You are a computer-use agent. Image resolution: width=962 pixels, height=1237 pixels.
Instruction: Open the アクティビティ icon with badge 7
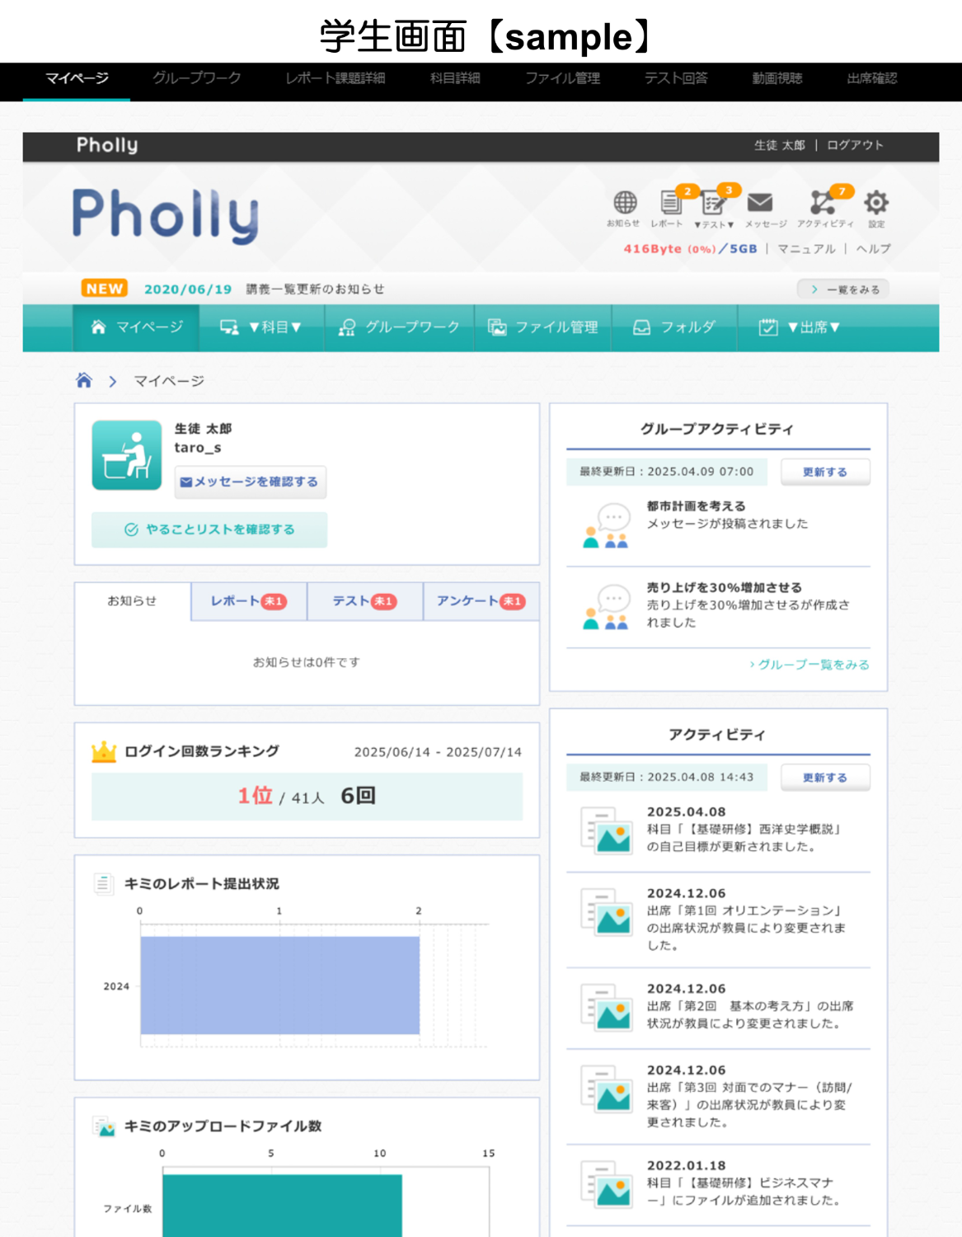[x=823, y=203]
